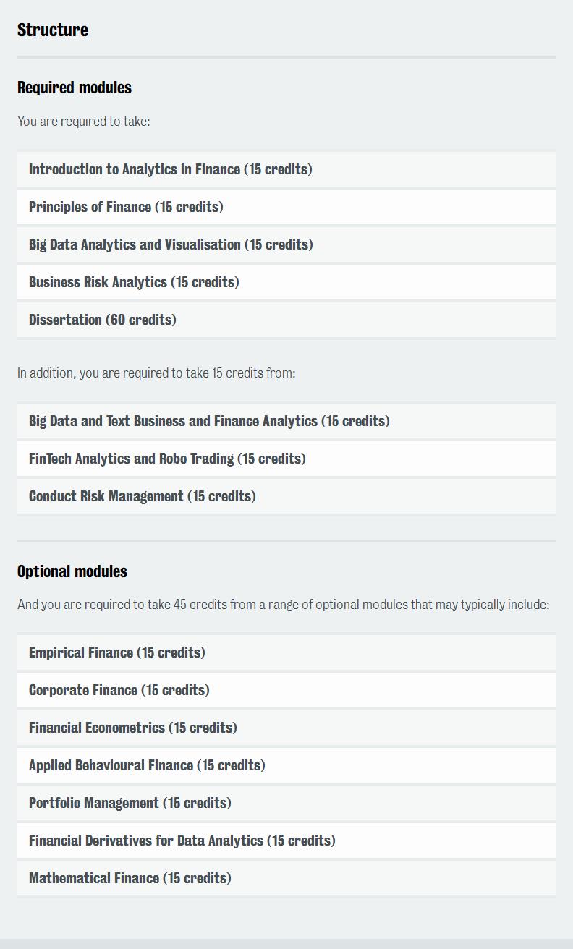Click the Required modules heading
The image size is (573, 949).
point(75,88)
